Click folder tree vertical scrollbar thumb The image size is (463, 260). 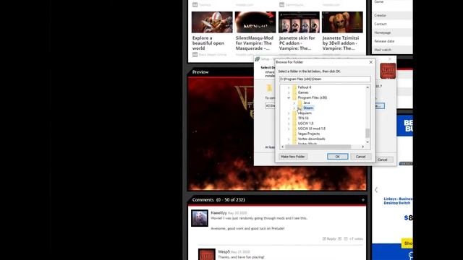(368, 133)
